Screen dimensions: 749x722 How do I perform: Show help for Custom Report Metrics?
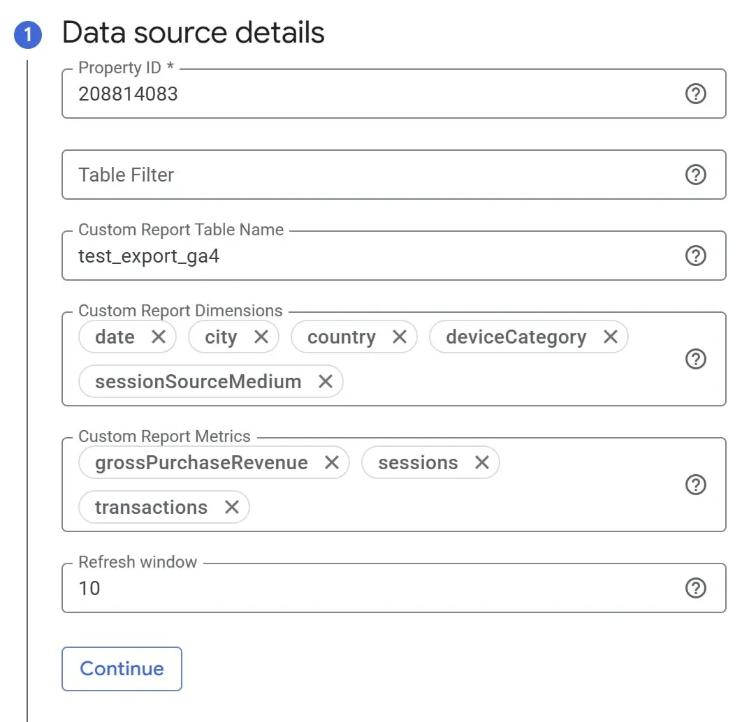click(695, 485)
